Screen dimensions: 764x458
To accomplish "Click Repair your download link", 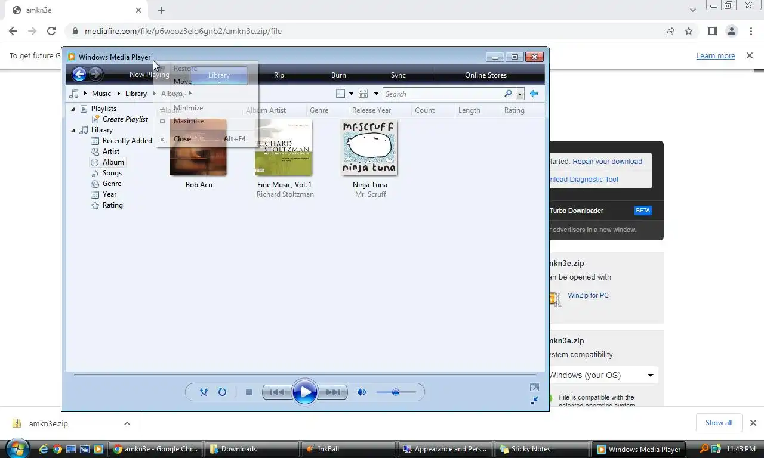I will click(607, 162).
